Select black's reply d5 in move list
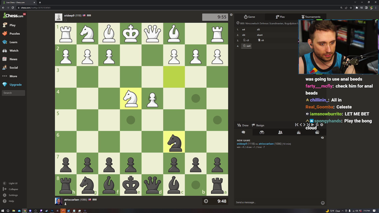379x213 pixels. [x=258, y=30]
